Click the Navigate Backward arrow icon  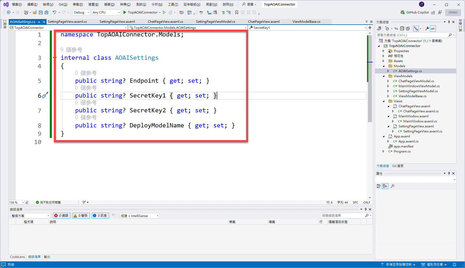[x=8, y=12]
